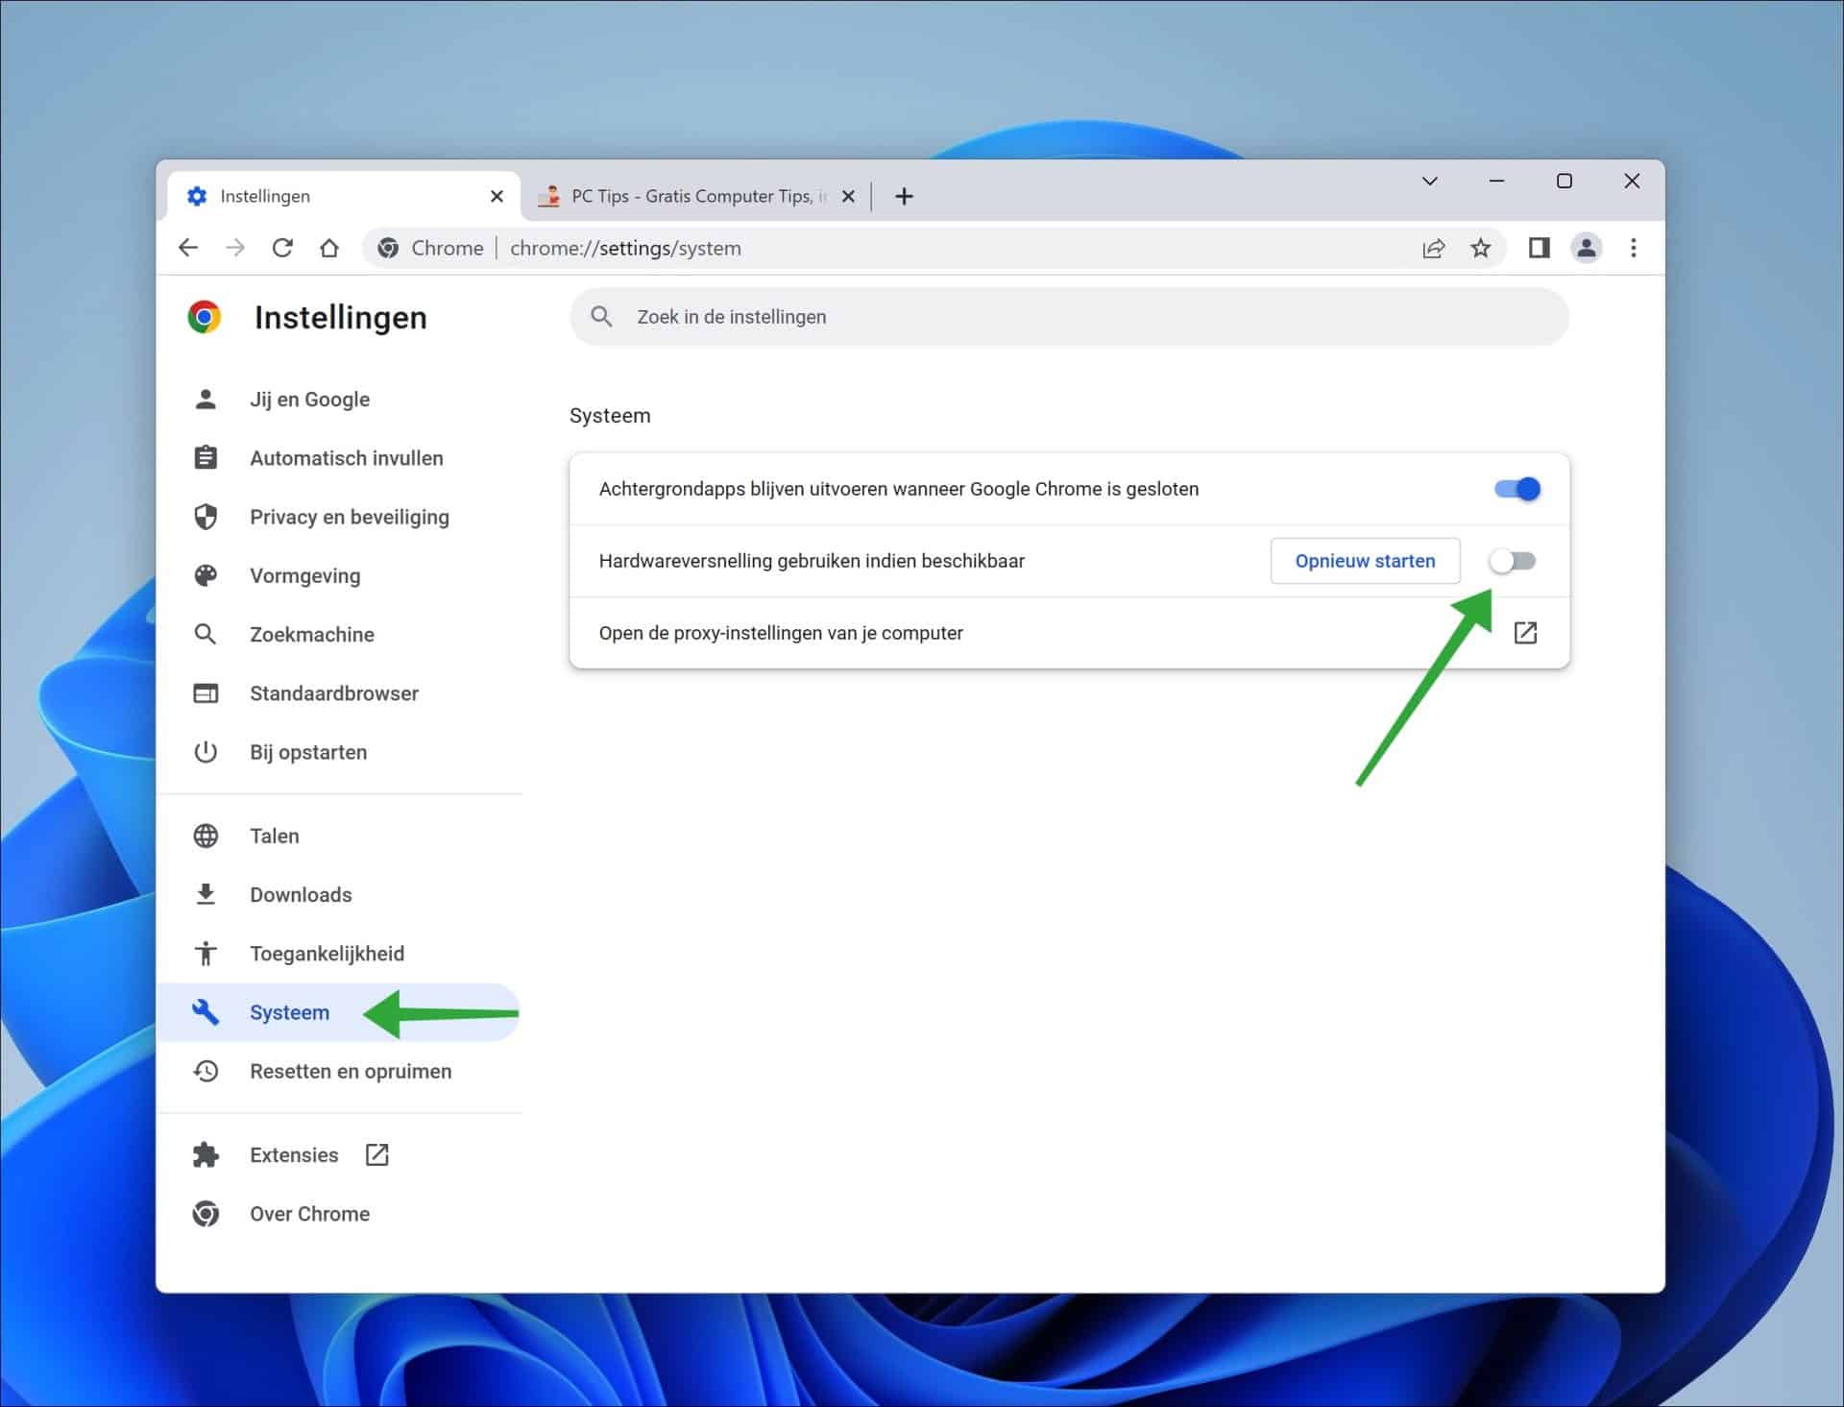Screen dimensions: 1844x1407
Task: Open a new tab with plus
Action: (904, 196)
